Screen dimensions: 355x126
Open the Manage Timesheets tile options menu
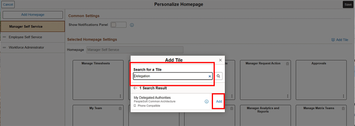[x=120, y=96]
